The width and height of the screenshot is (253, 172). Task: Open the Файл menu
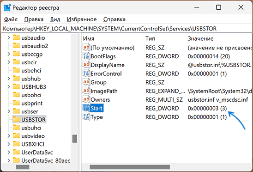pos(11,19)
